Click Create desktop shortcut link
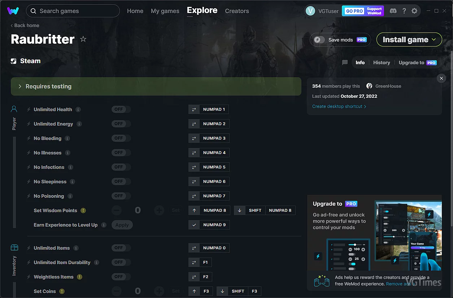The width and height of the screenshot is (453, 298). [x=339, y=106]
